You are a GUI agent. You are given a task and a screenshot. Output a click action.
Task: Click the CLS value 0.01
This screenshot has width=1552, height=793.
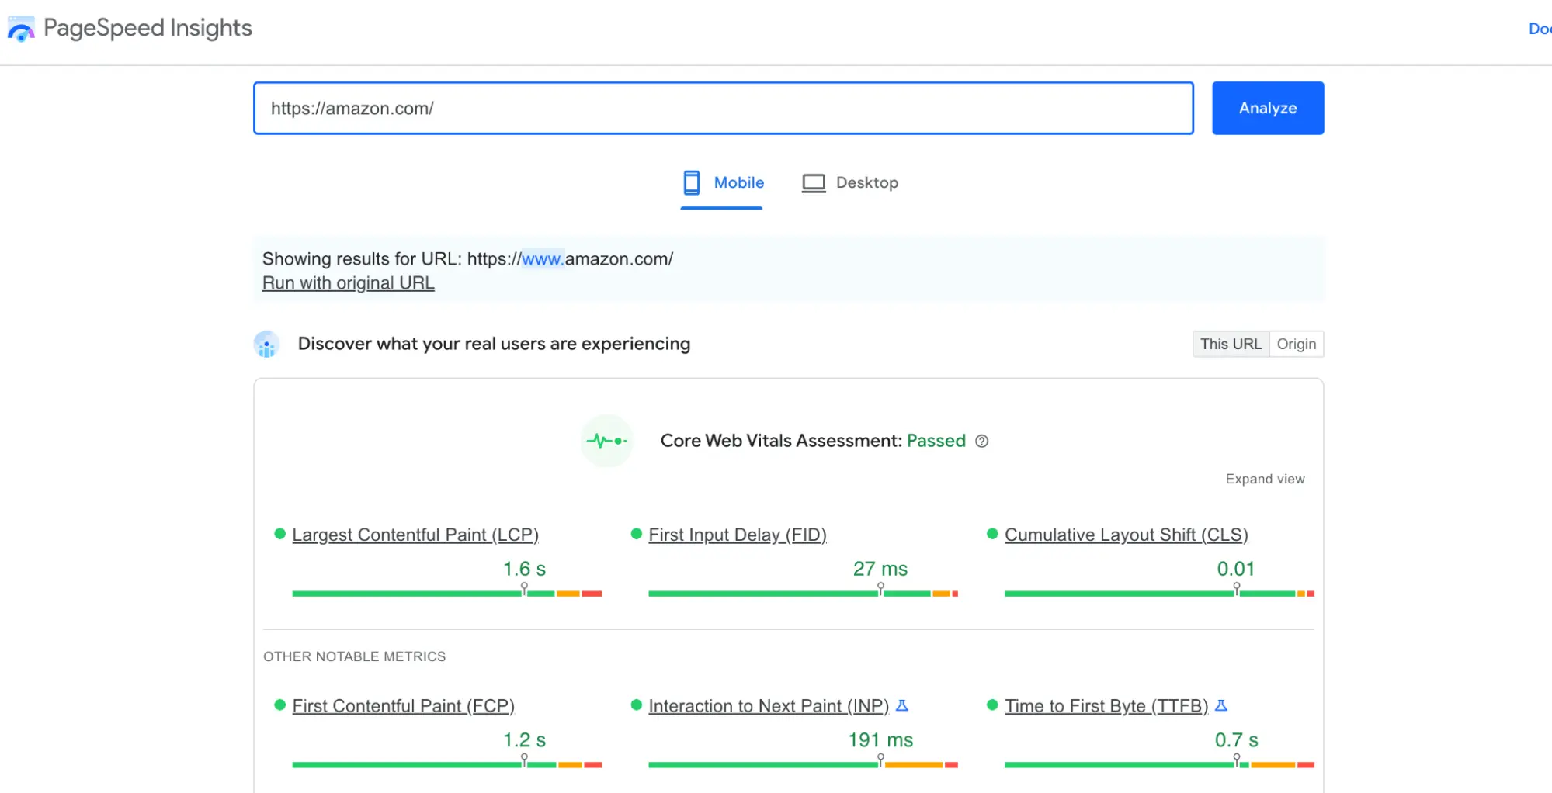1236,569
